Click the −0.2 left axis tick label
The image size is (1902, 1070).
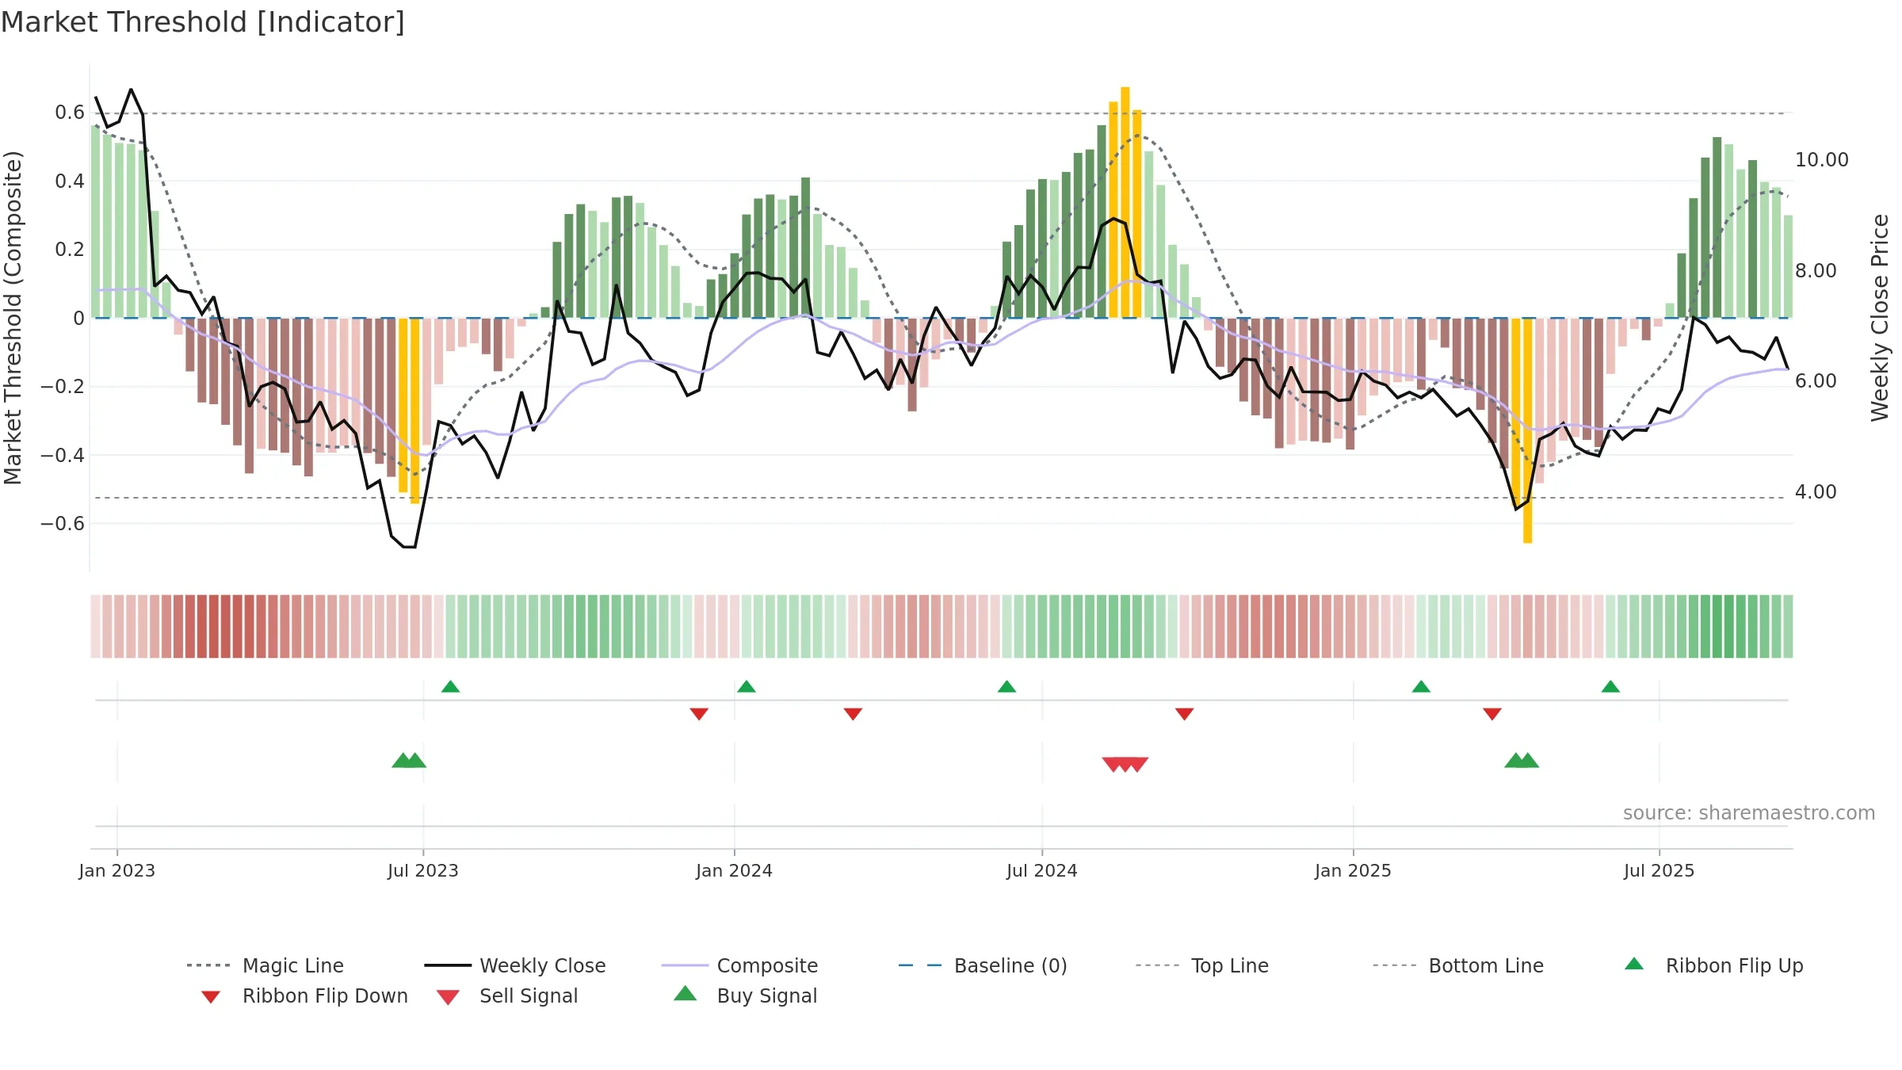(63, 387)
